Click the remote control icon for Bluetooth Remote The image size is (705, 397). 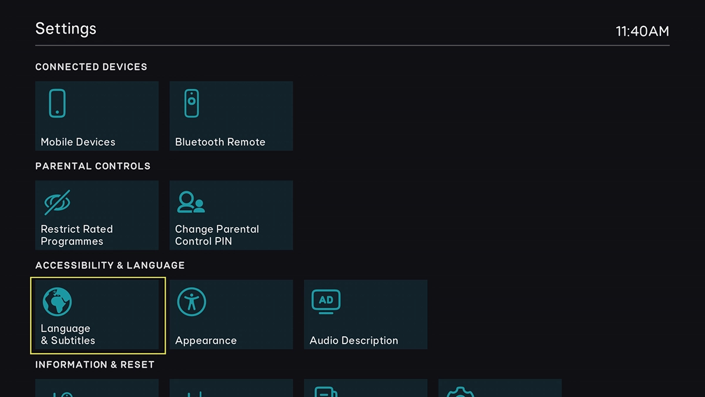coord(192,104)
